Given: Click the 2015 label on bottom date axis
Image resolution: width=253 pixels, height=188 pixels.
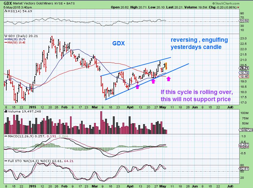Looking at the screenshot, I should point(32,186).
